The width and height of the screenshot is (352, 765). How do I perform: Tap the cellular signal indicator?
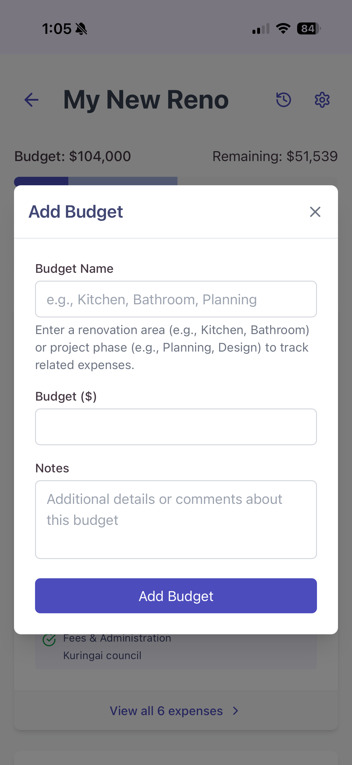pyautogui.click(x=259, y=29)
